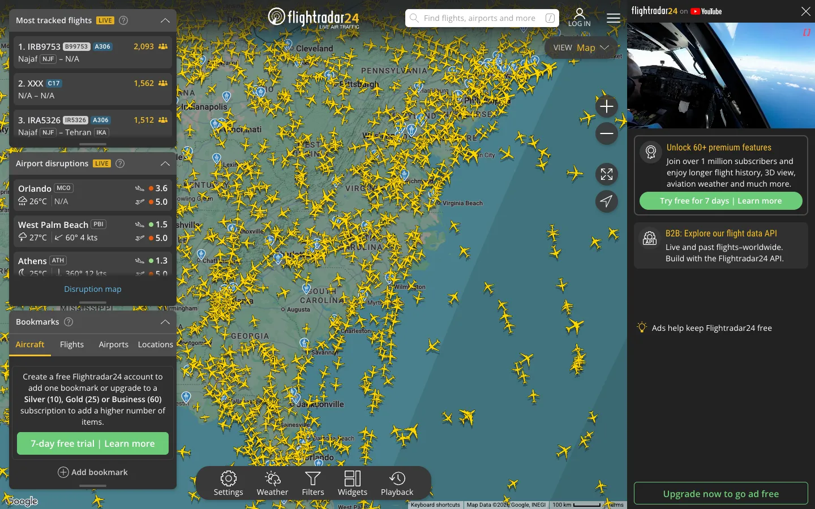
Task: Click the premium badge icon
Action: click(x=651, y=152)
